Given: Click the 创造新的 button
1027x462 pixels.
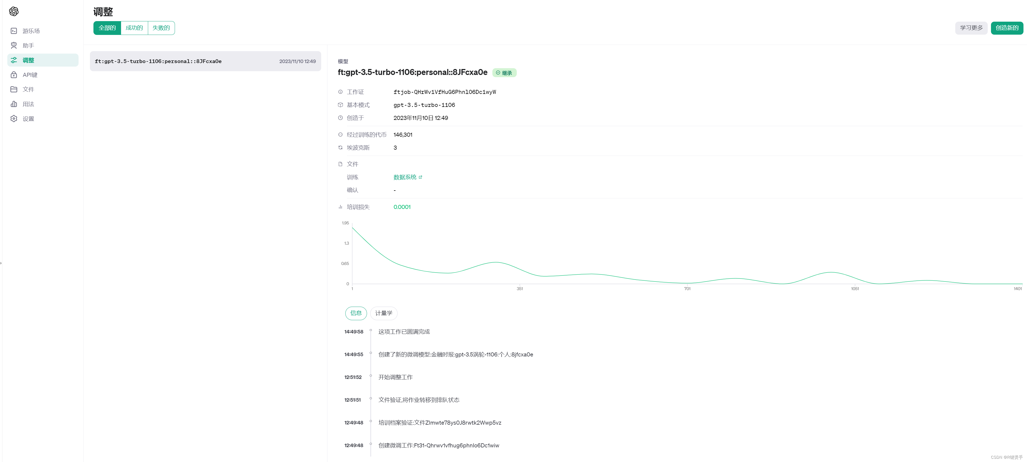Looking at the screenshot, I should (1007, 28).
